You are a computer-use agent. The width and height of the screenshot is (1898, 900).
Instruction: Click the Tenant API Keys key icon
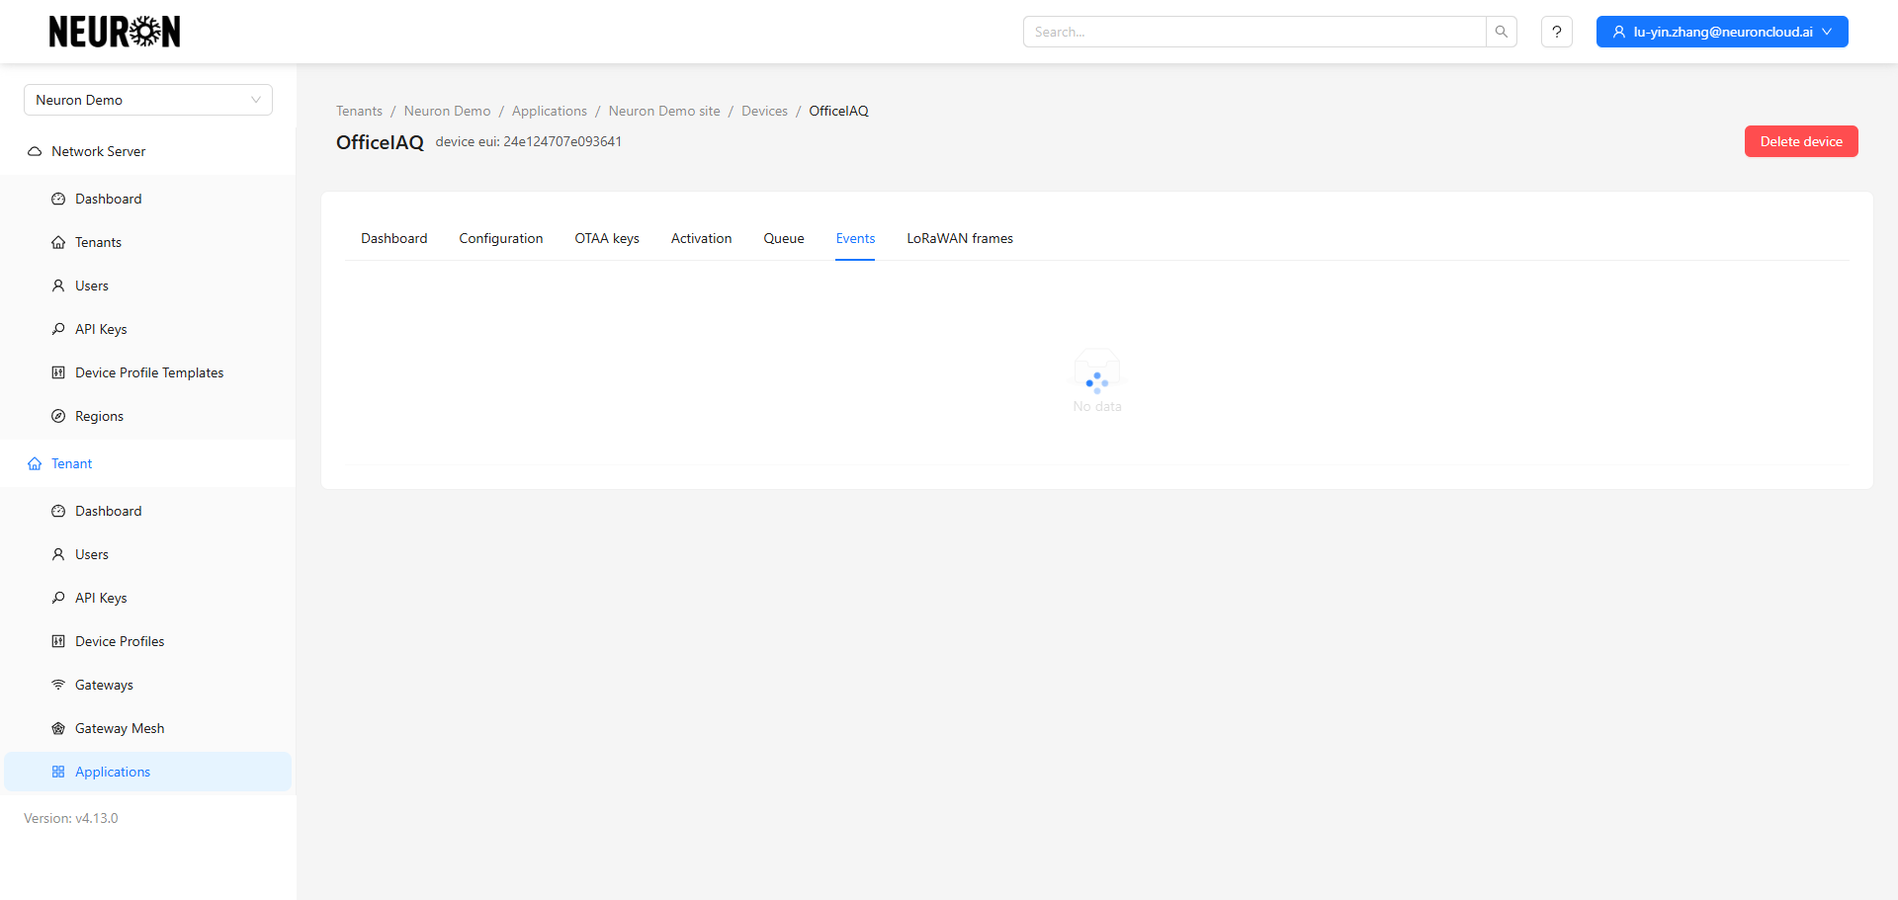coord(58,598)
